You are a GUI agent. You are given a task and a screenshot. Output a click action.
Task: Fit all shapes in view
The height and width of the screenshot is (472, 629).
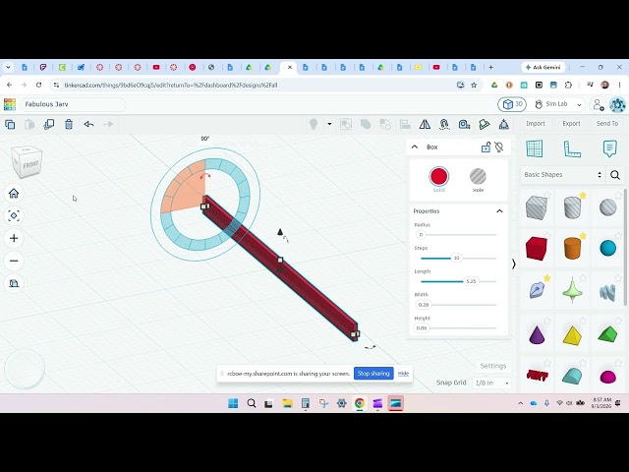tap(14, 216)
